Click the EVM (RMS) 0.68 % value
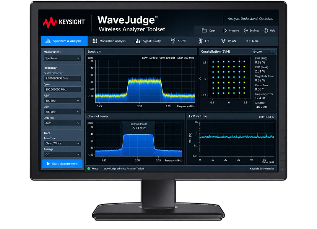The width and height of the screenshot is (317, 229). (x=260, y=62)
